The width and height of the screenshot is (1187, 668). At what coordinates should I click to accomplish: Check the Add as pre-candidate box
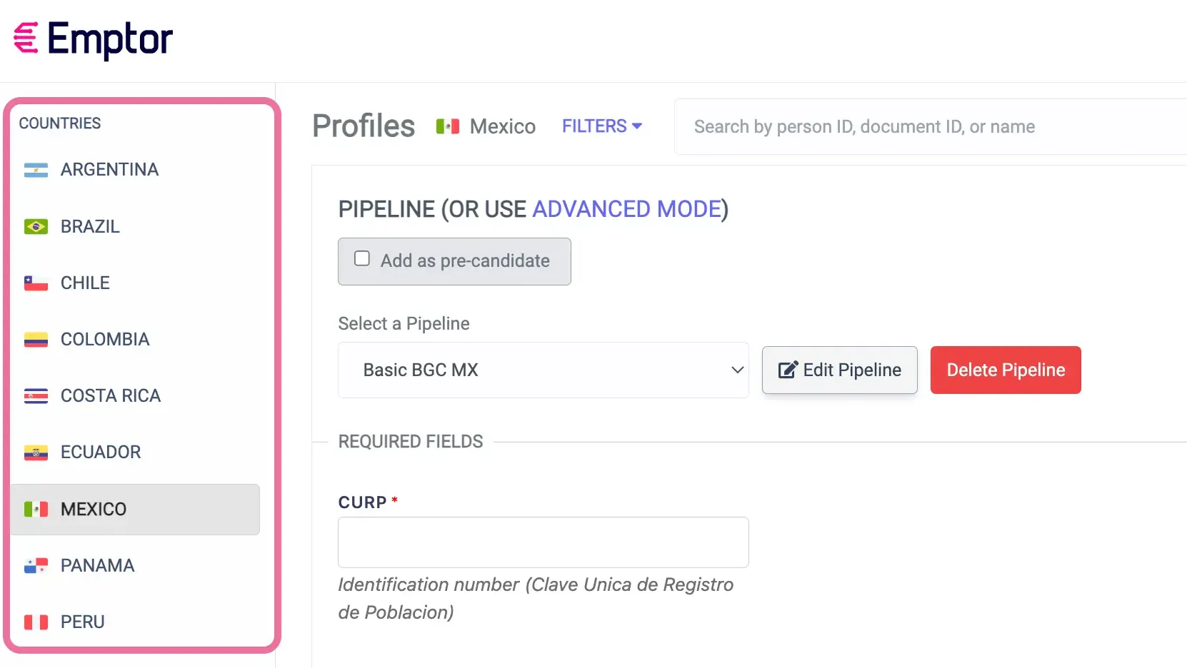click(x=361, y=258)
